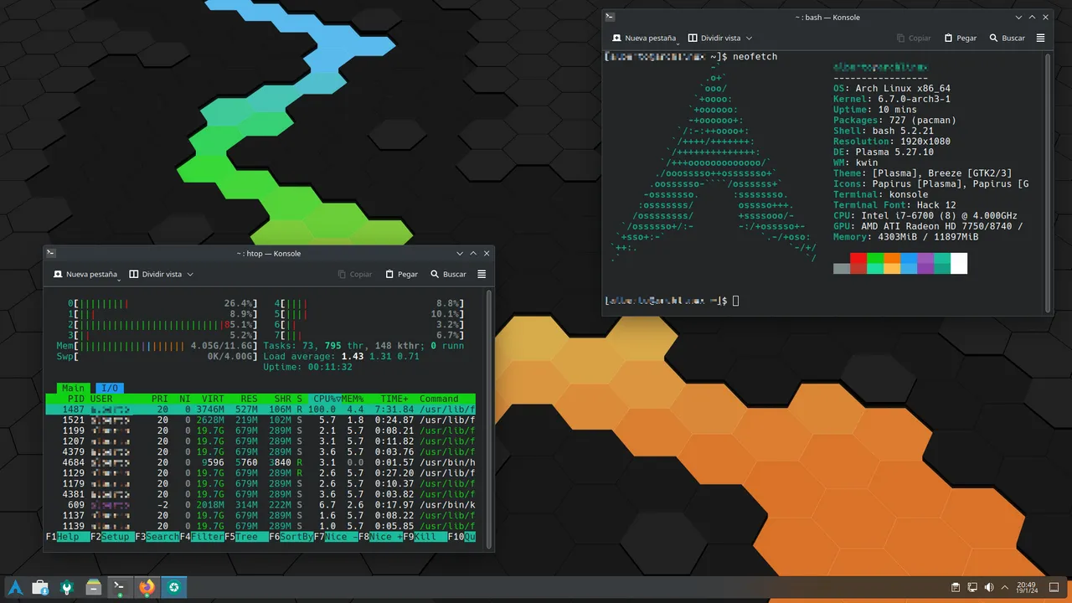Screen dimensions: 1072x603
Task: Launch Discover software center from taskbar
Action: click(x=40, y=588)
